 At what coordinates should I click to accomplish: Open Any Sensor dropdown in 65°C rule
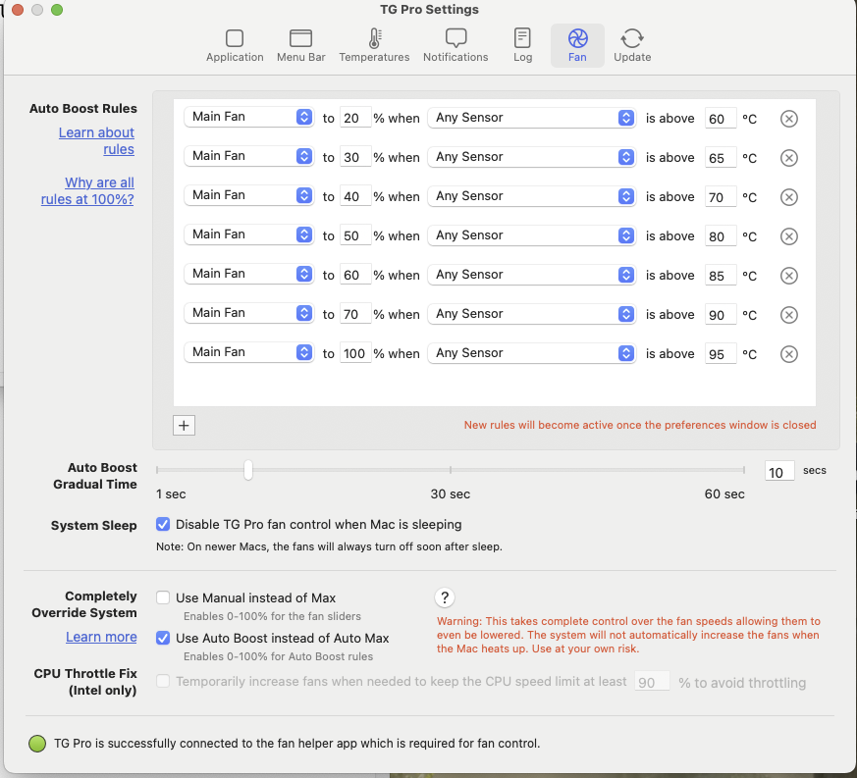[x=531, y=157]
